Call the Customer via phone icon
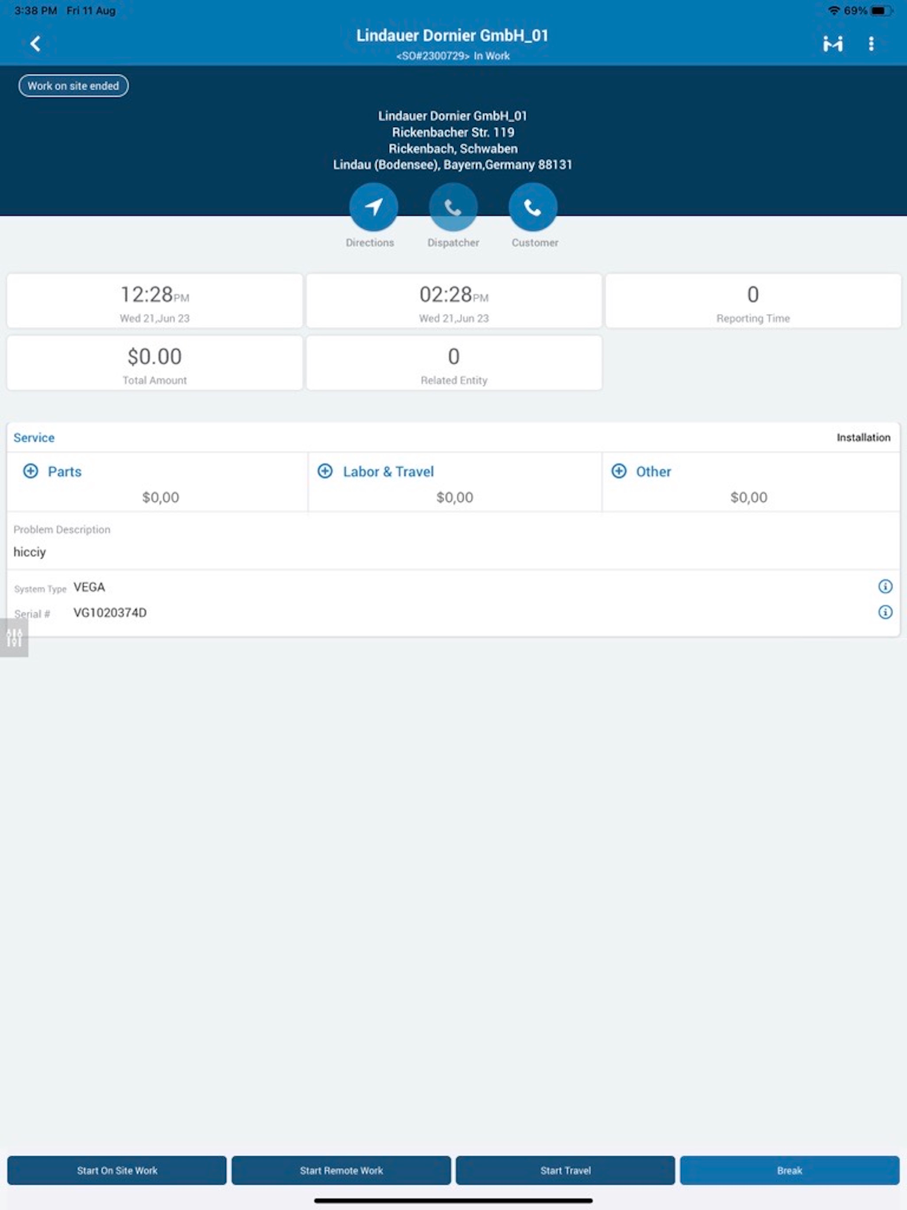This screenshot has height=1210, width=907. (x=533, y=207)
